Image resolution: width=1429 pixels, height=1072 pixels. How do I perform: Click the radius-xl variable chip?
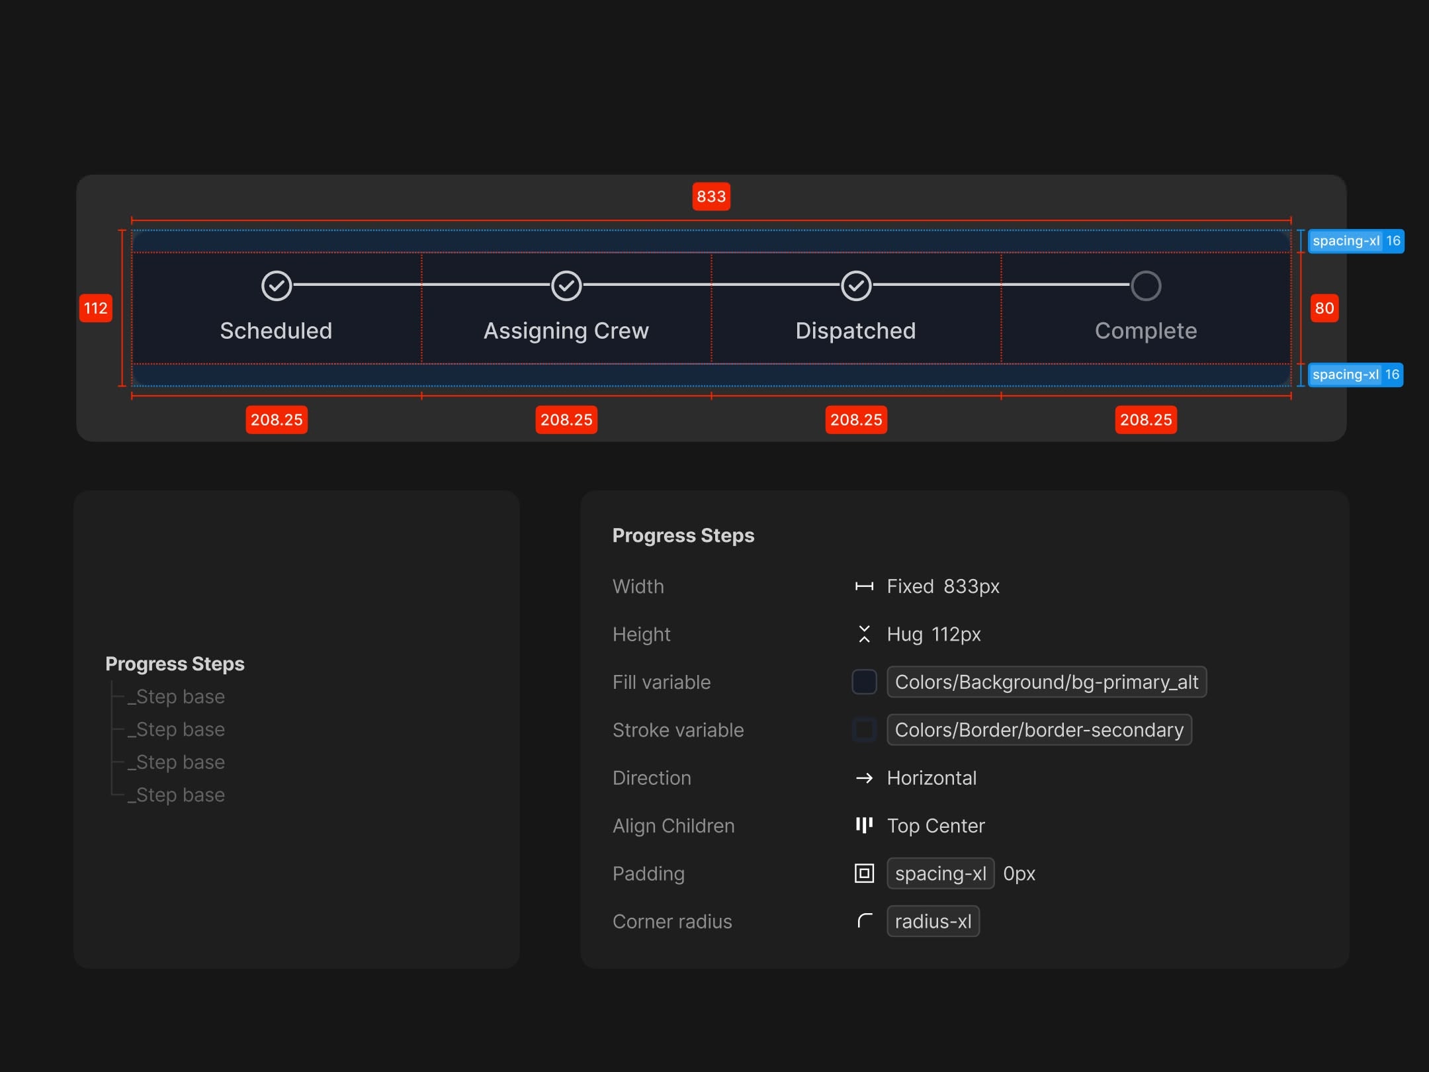[933, 921]
